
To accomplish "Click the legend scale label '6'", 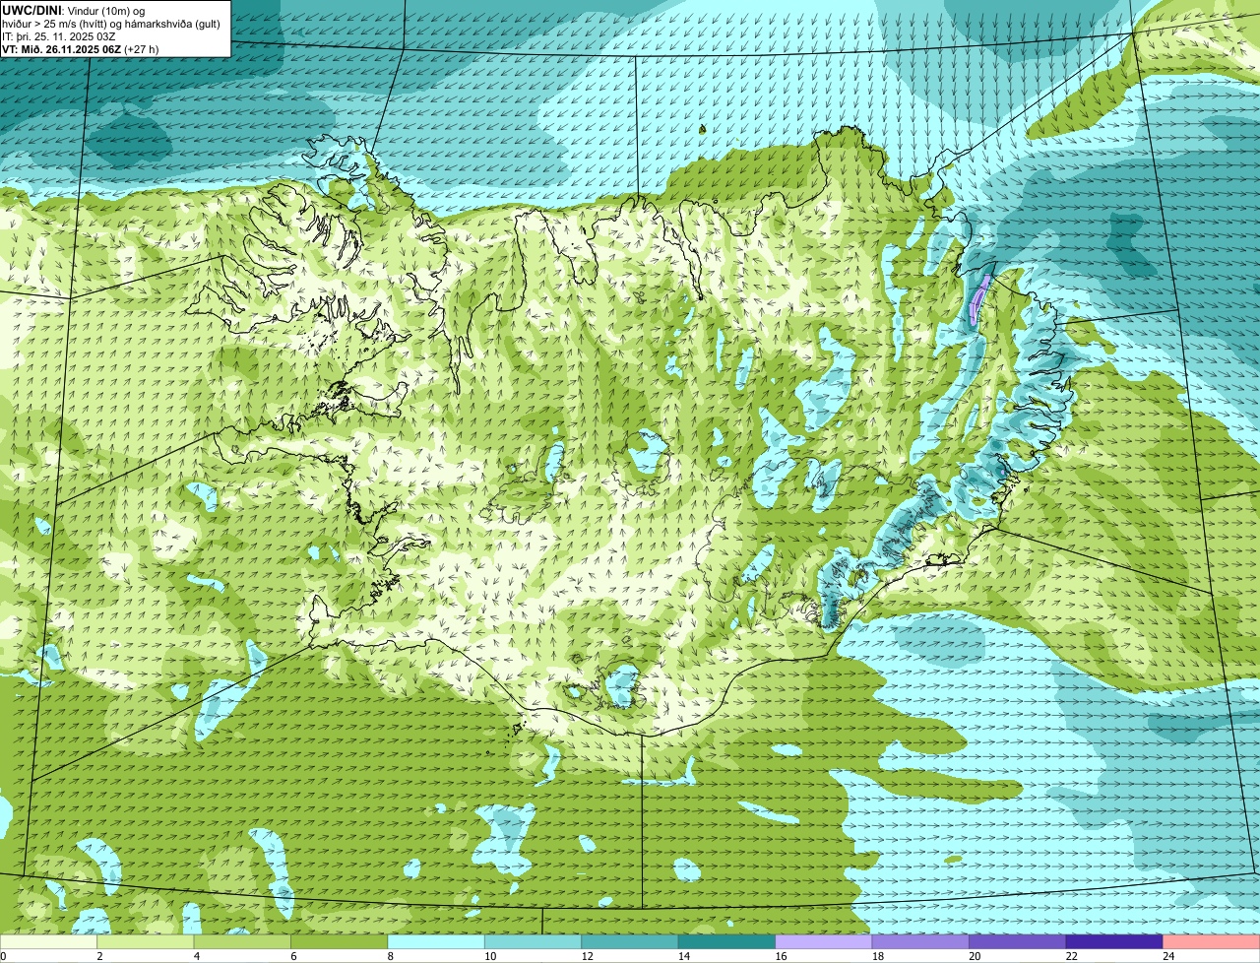I will tap(293, 956).
